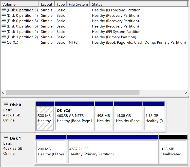190x167 pixels.
Task: Sort by the File System column header
Action: [x=78, y=4]
